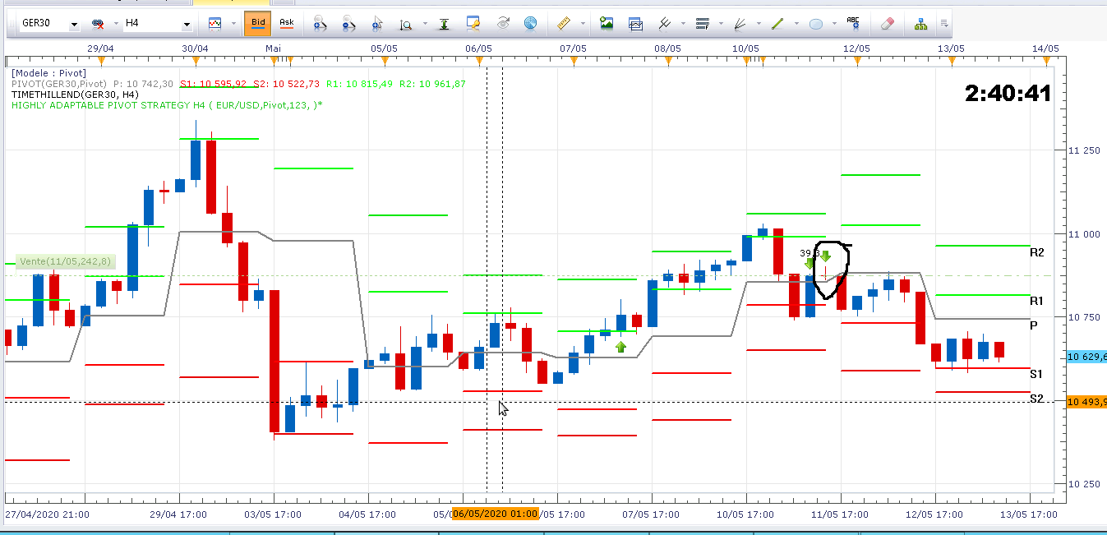Click the orange marker under 05/05
The width and height of the screenshot is (1107, 535).
(x=384, y=60)
